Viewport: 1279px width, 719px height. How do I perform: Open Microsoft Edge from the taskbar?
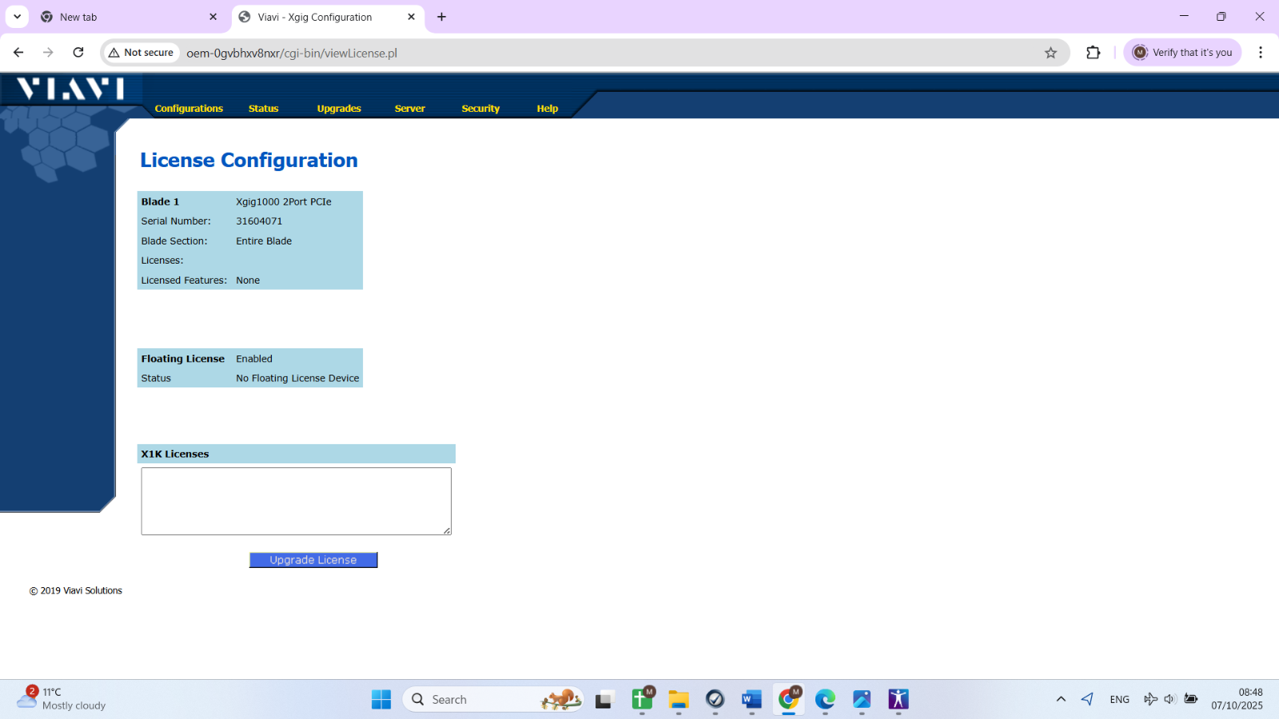coord(825,700)
